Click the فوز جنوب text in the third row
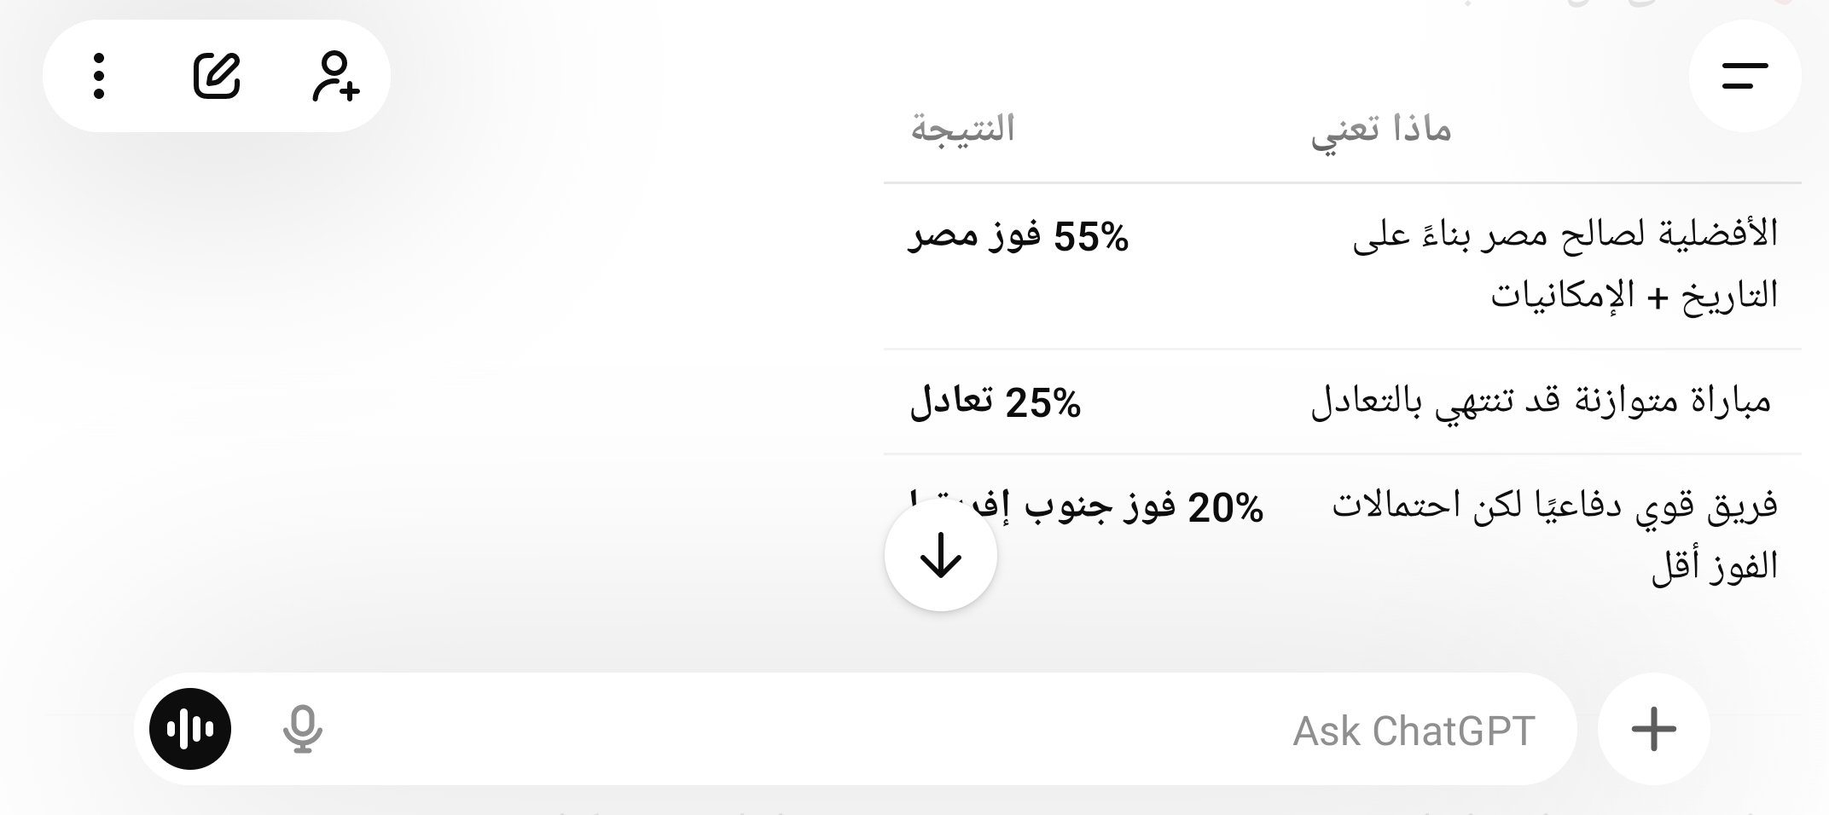 click(1100, 506)
